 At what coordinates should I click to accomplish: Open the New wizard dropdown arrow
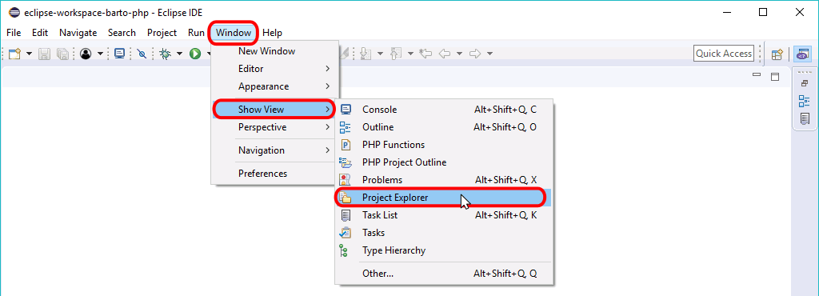30,54
